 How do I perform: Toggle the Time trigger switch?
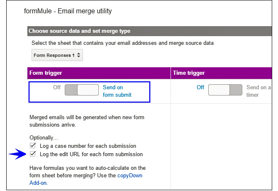[x=225, y=90]
